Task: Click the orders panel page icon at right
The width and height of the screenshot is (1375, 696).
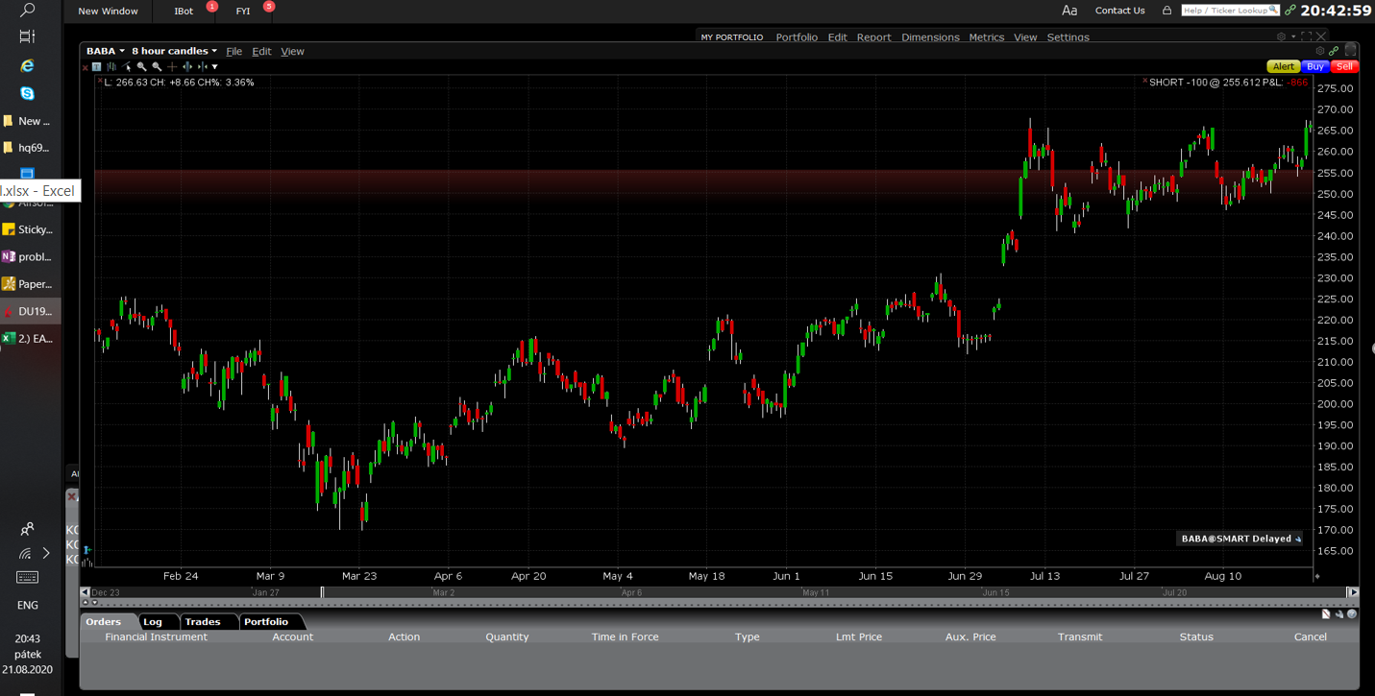Action: [1326, 614]
